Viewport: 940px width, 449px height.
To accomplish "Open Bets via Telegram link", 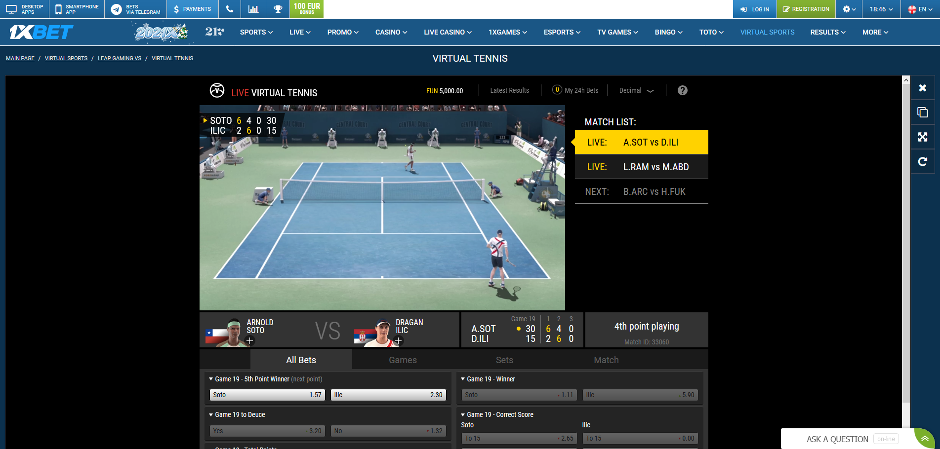I will pos(136,9).
